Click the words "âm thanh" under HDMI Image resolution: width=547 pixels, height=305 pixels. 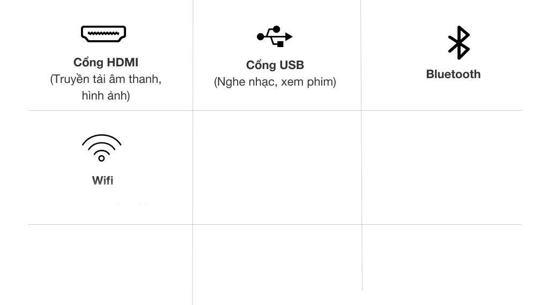point(134,80)
